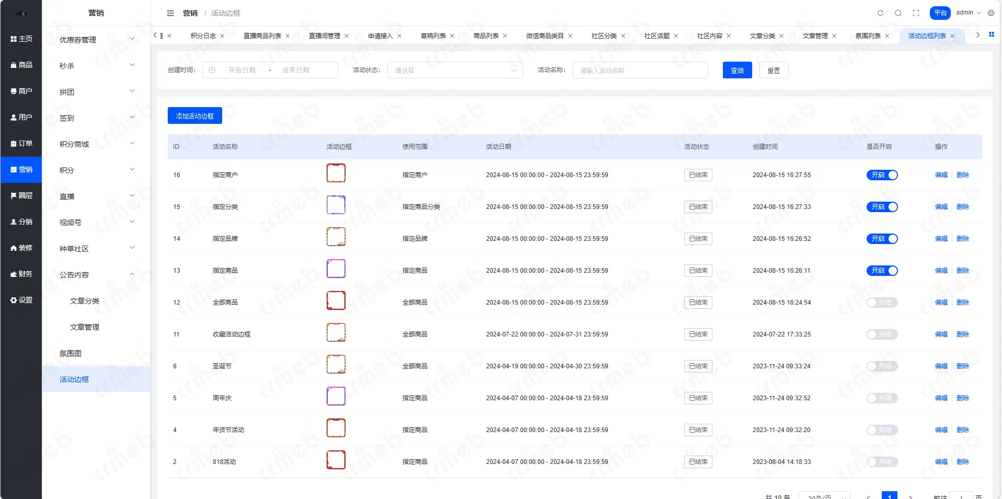The width and height of the screenshot is (1002, 499).
Task: Open 订单 section in main sidebar
Action: (x=21, y=143)
